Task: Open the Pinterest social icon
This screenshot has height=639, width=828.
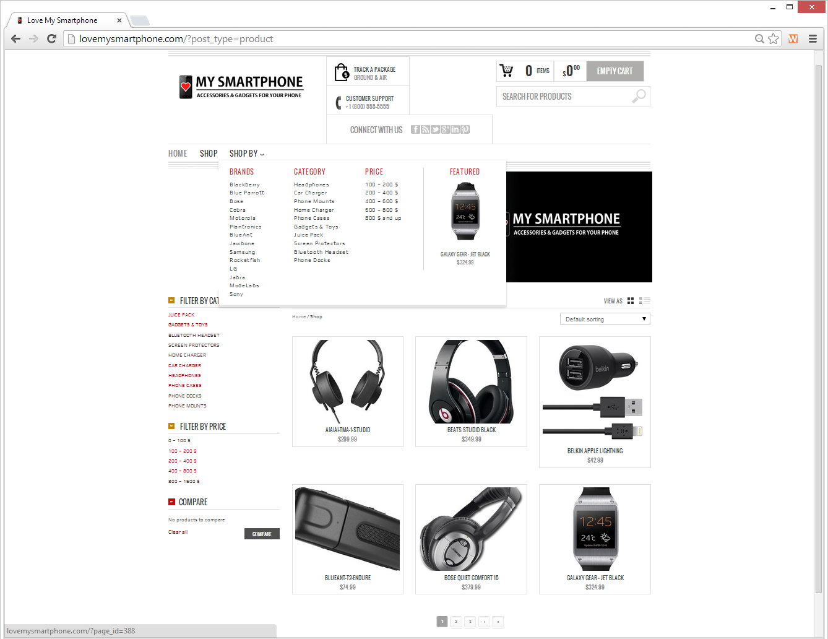Action: coord(465,129)
